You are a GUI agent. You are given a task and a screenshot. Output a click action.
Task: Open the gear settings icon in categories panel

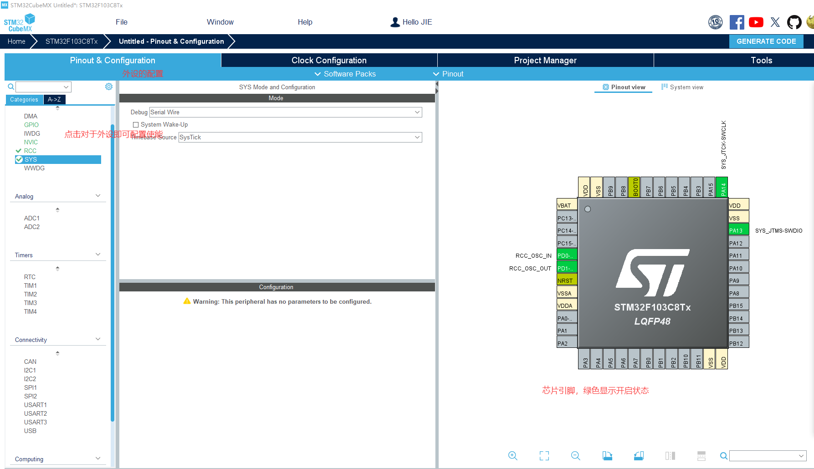[x=109, y=87]
